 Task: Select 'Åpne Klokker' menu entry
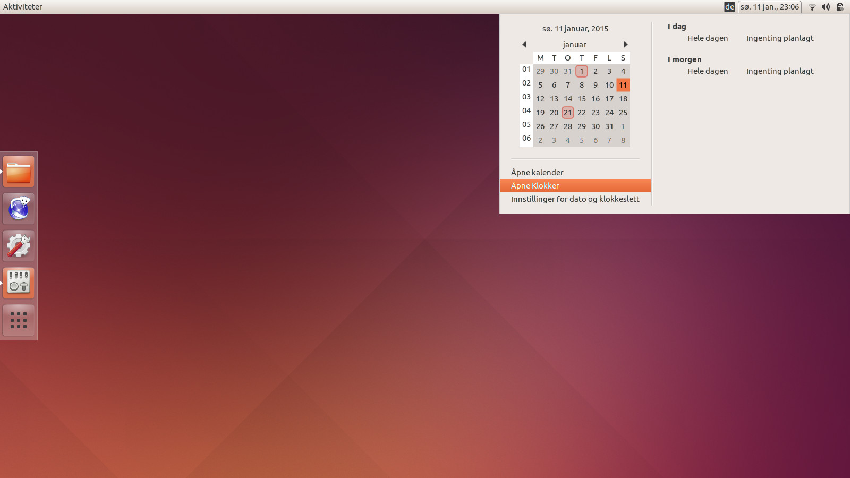coord(575,185)
